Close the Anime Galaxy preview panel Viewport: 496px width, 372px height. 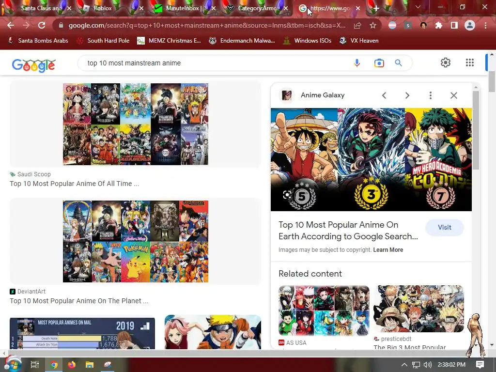coord(453,95)
